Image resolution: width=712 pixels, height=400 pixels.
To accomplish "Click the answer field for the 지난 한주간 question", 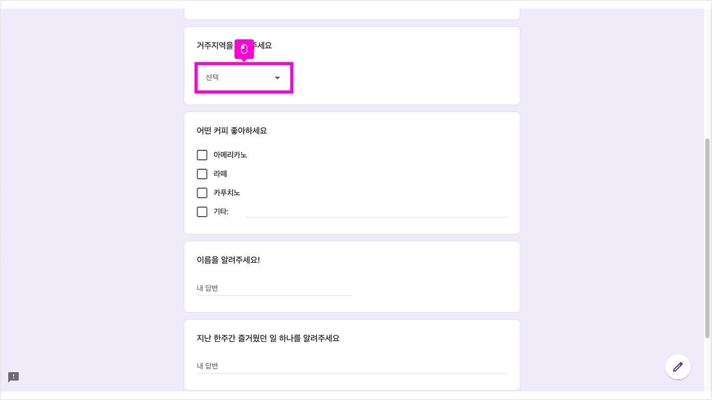I will pyautogui.click(x=350, y=366).
